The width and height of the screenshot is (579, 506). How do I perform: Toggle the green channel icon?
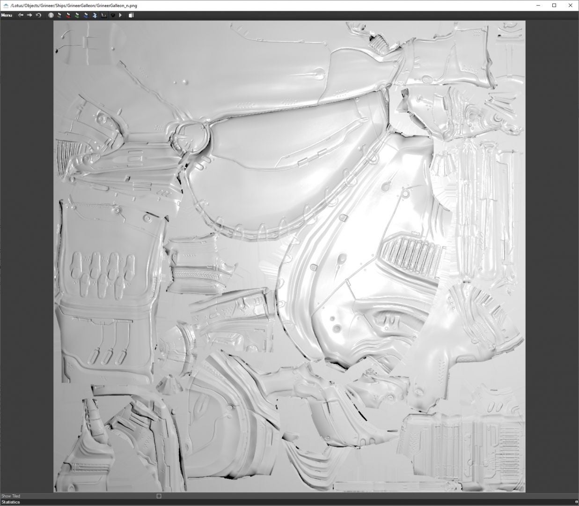pos(77,15)
